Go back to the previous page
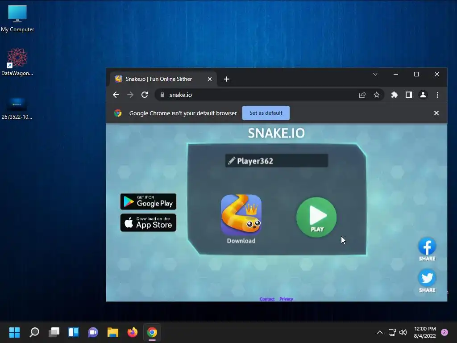Image resolution: width=457 pixels, height=343 pixels. pyautogui.click(x=116, y=95)
